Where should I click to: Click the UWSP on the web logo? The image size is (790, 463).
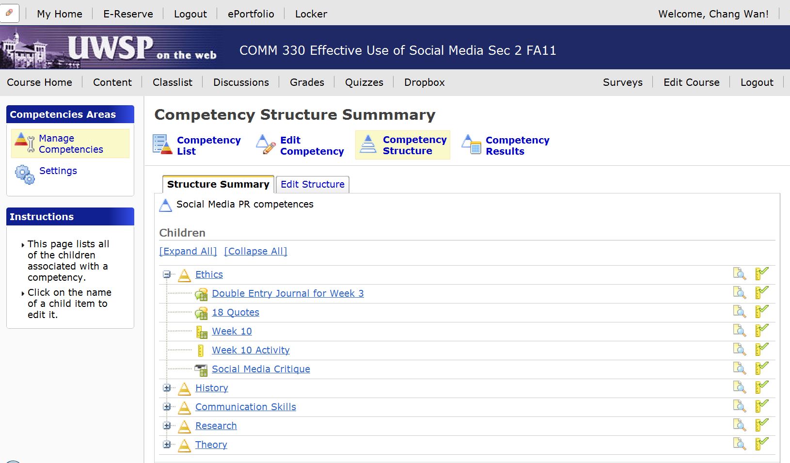(111, 48)
